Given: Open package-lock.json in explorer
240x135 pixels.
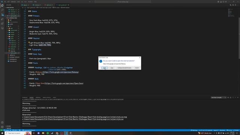Looking at the screenshot, I should [x=14, y=57].
